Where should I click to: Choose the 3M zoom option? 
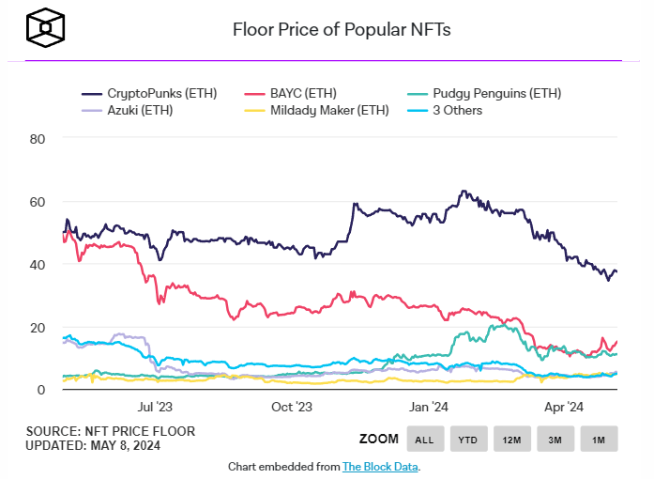(555, 439)
